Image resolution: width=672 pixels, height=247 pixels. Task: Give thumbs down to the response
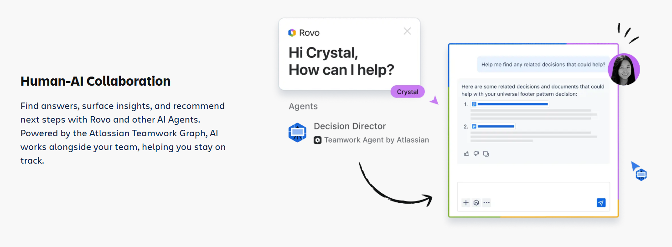pyautogui.click(x=476, y=154)
